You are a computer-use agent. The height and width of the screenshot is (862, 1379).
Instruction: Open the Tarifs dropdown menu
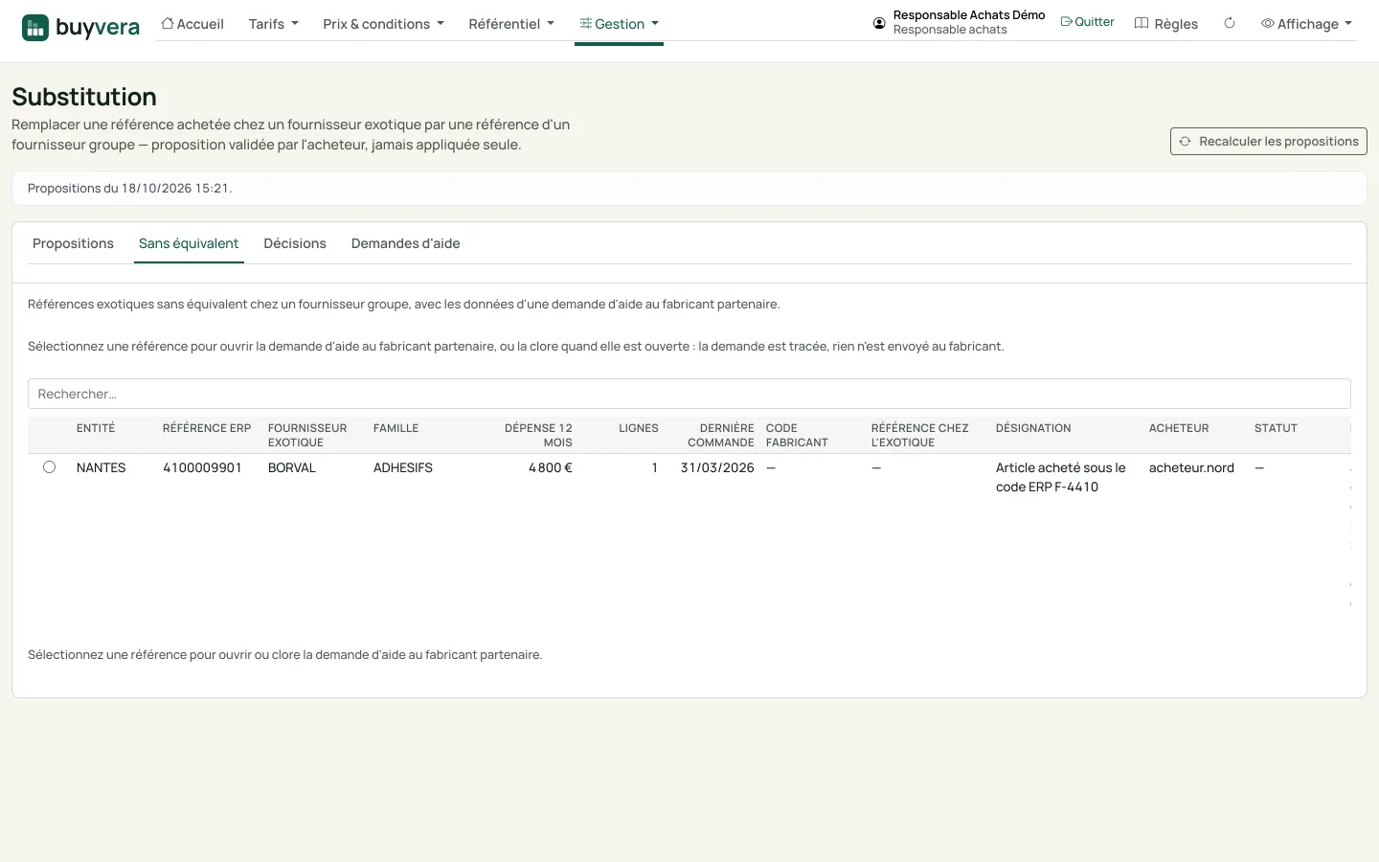tap(273, 24)
